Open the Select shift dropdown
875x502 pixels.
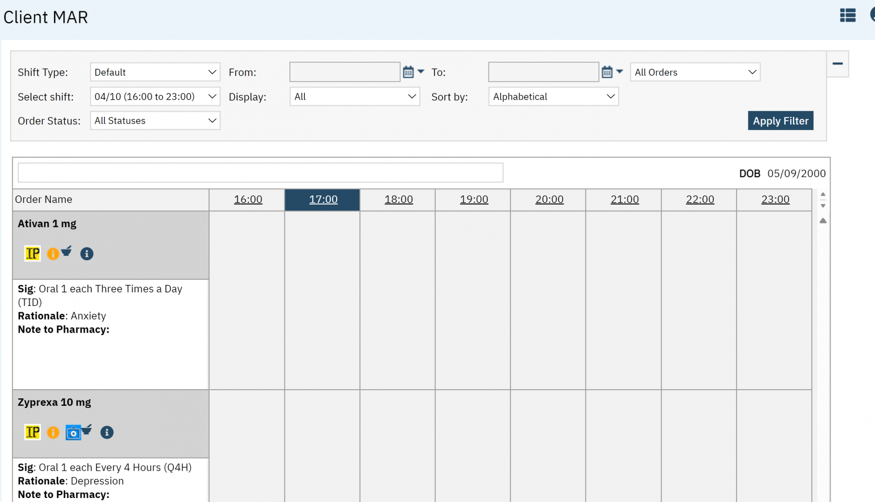point(155,96)
